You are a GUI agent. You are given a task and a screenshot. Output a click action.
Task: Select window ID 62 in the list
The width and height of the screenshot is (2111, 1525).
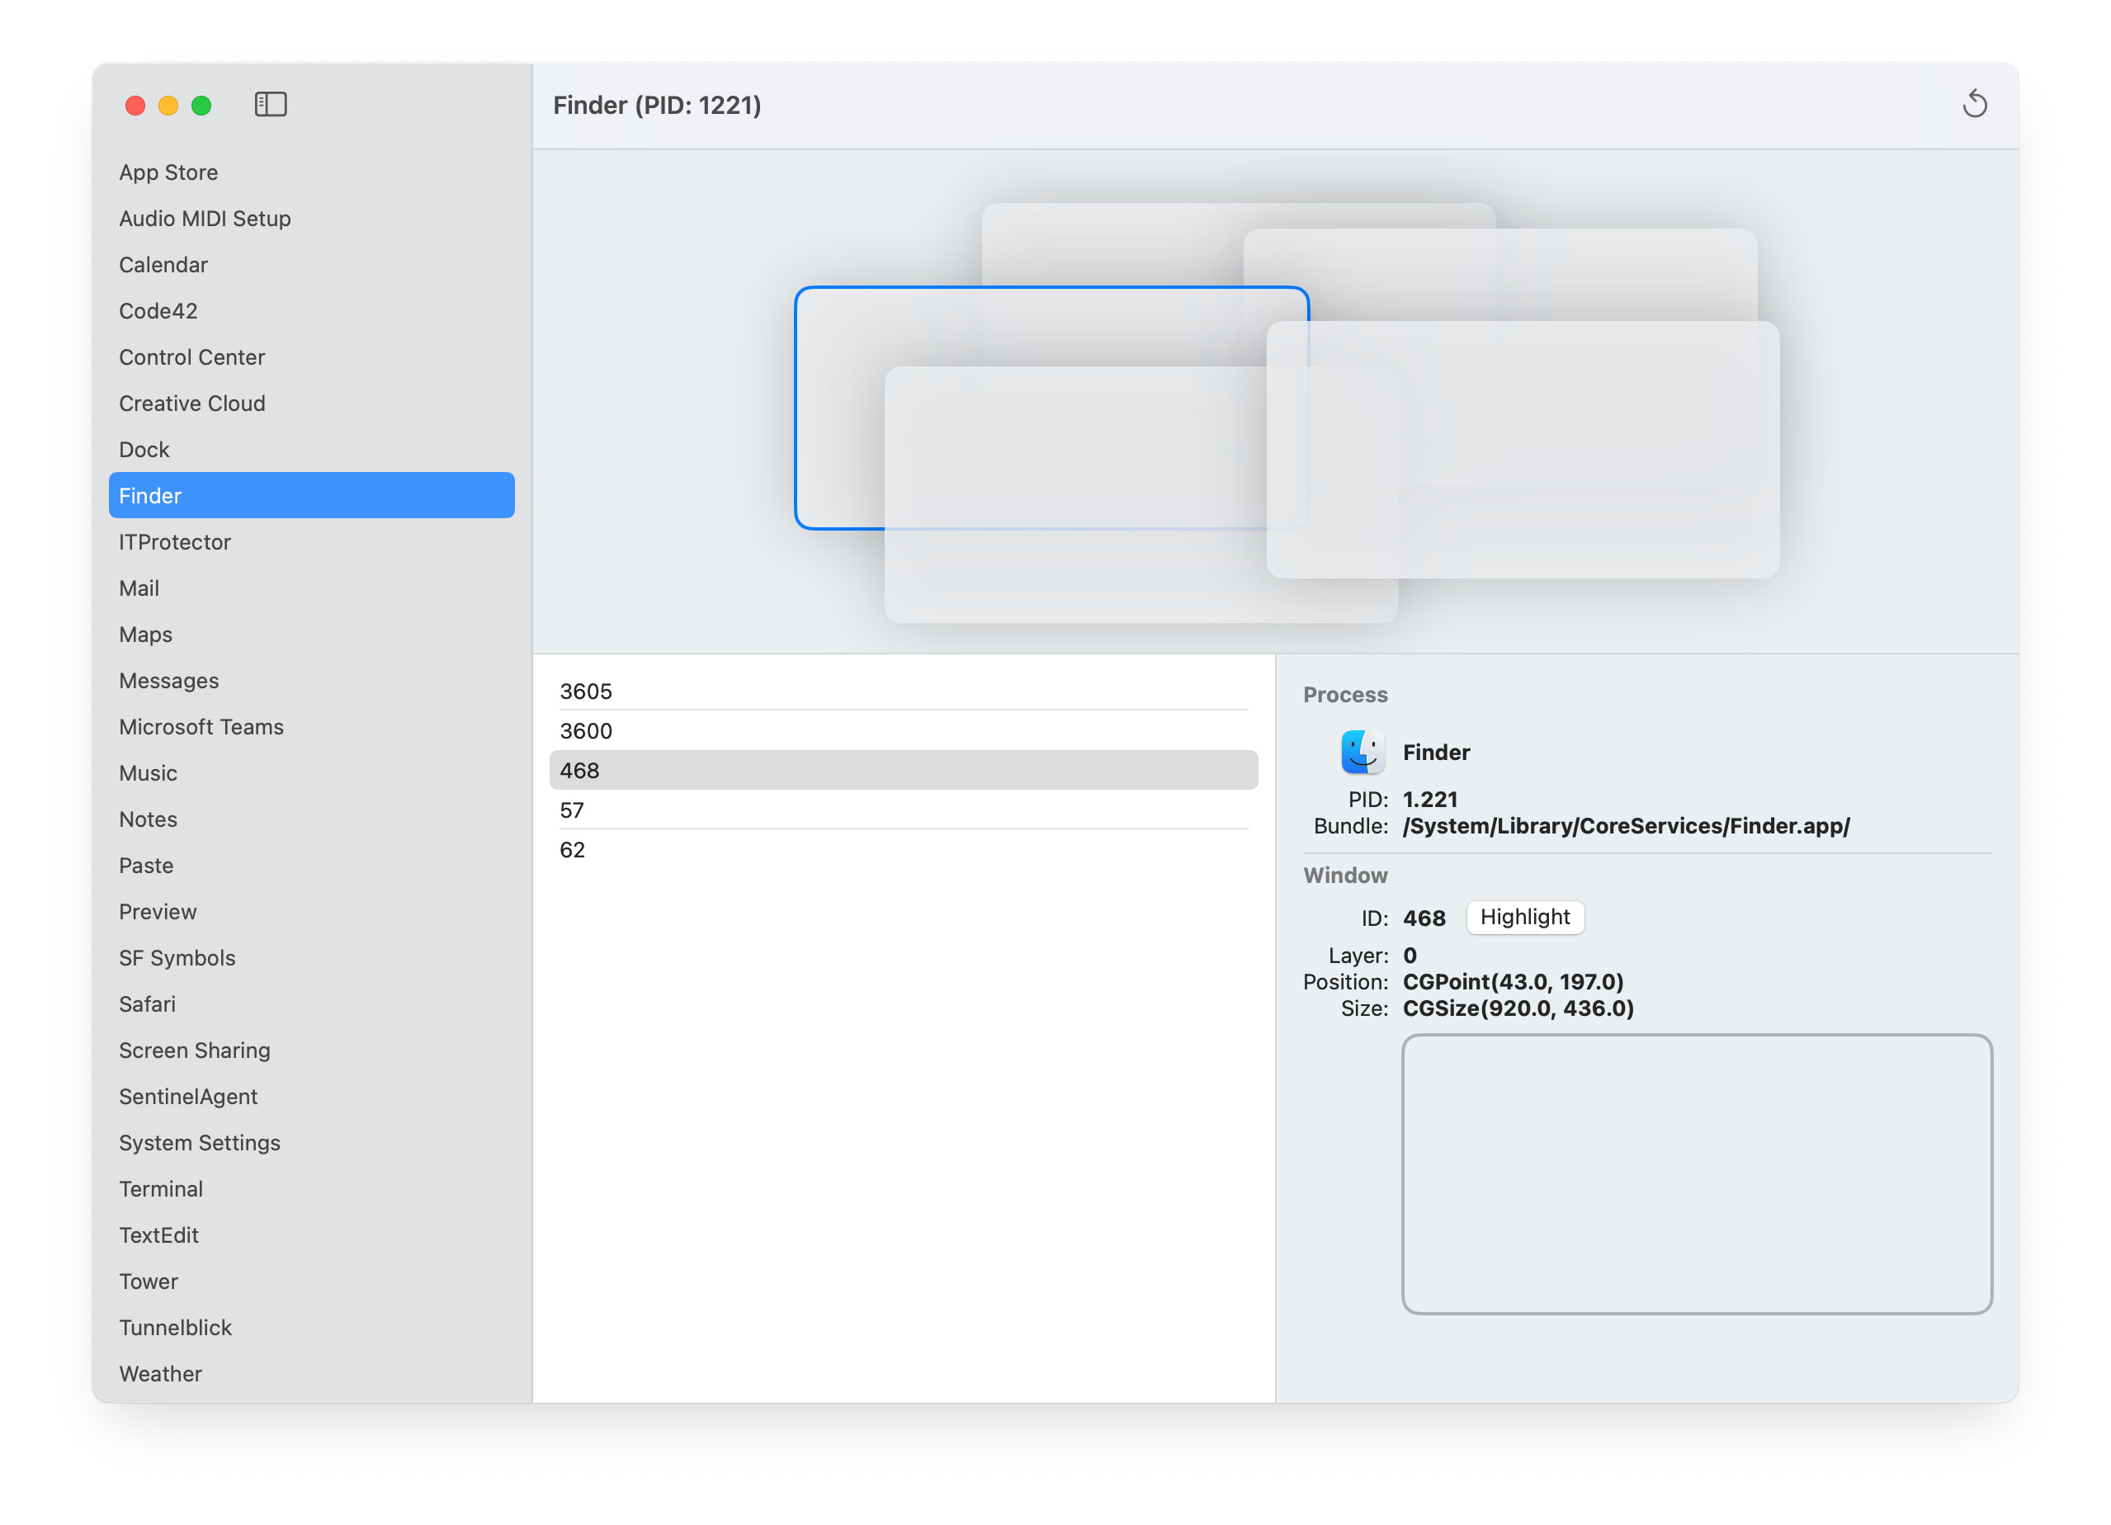(x=903, y=850)
